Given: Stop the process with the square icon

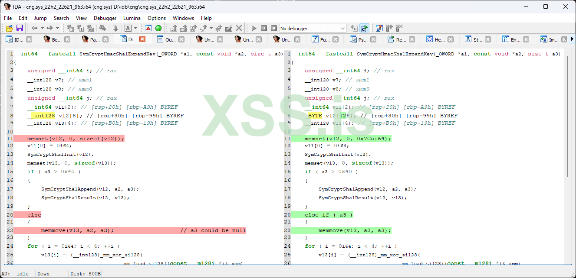Looking at the screenshot, I should click(x=274, y=28).
